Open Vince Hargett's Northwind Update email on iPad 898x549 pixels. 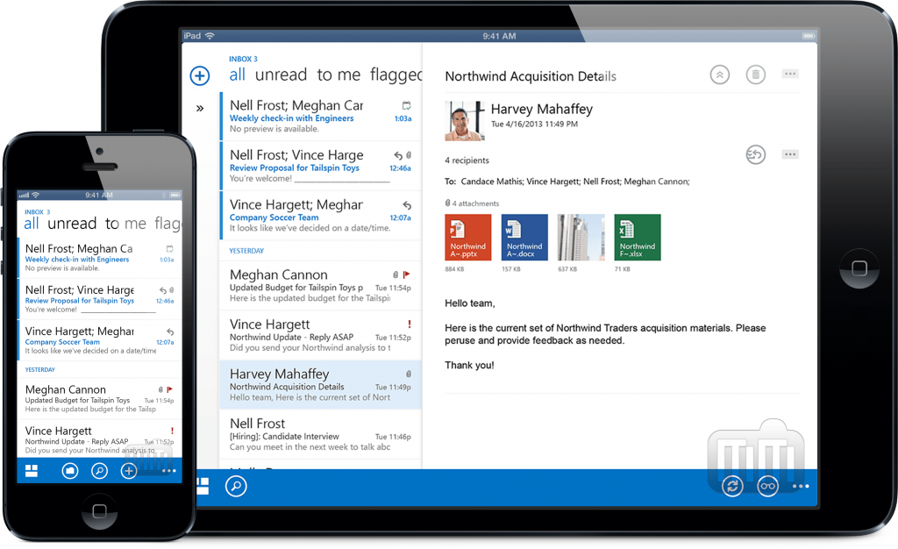tap(321, 336)
